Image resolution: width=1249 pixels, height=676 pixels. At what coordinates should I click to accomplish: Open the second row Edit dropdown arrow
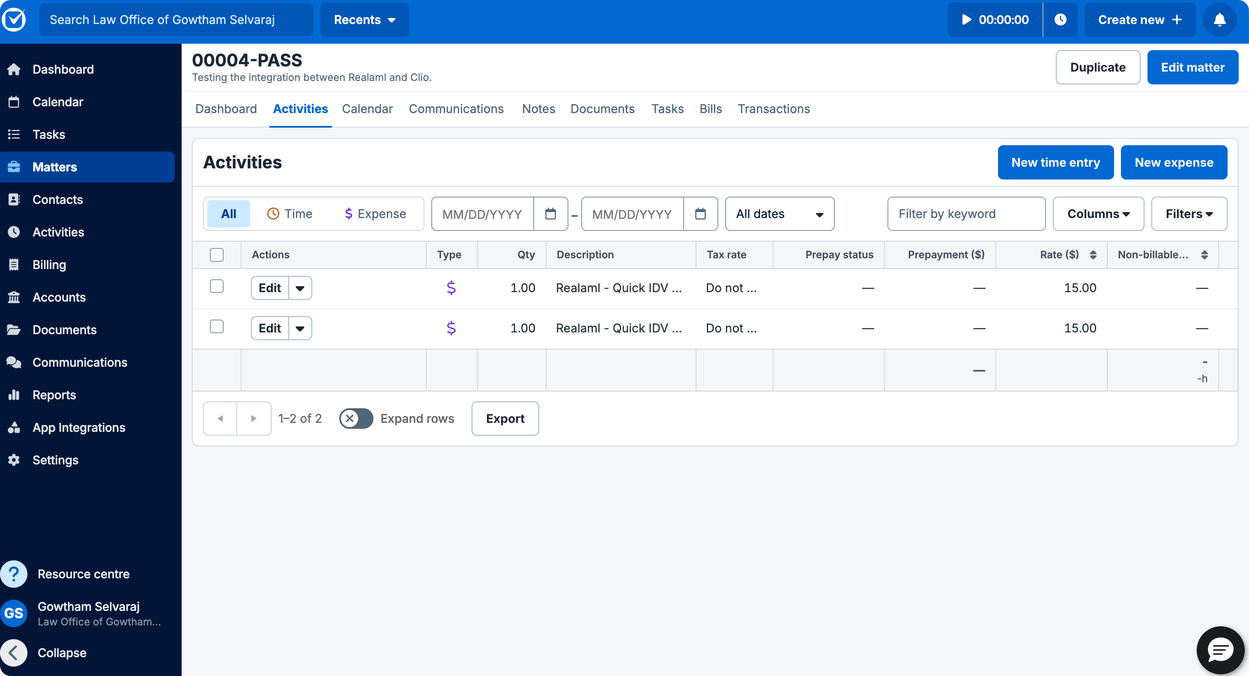300,328
